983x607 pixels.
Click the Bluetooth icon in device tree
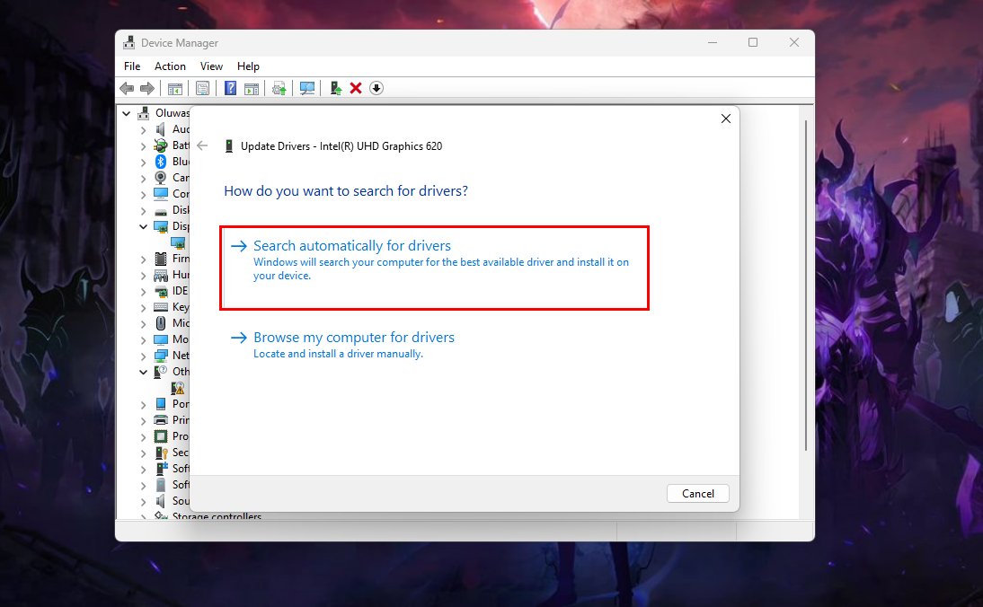[x=161, y=162]
